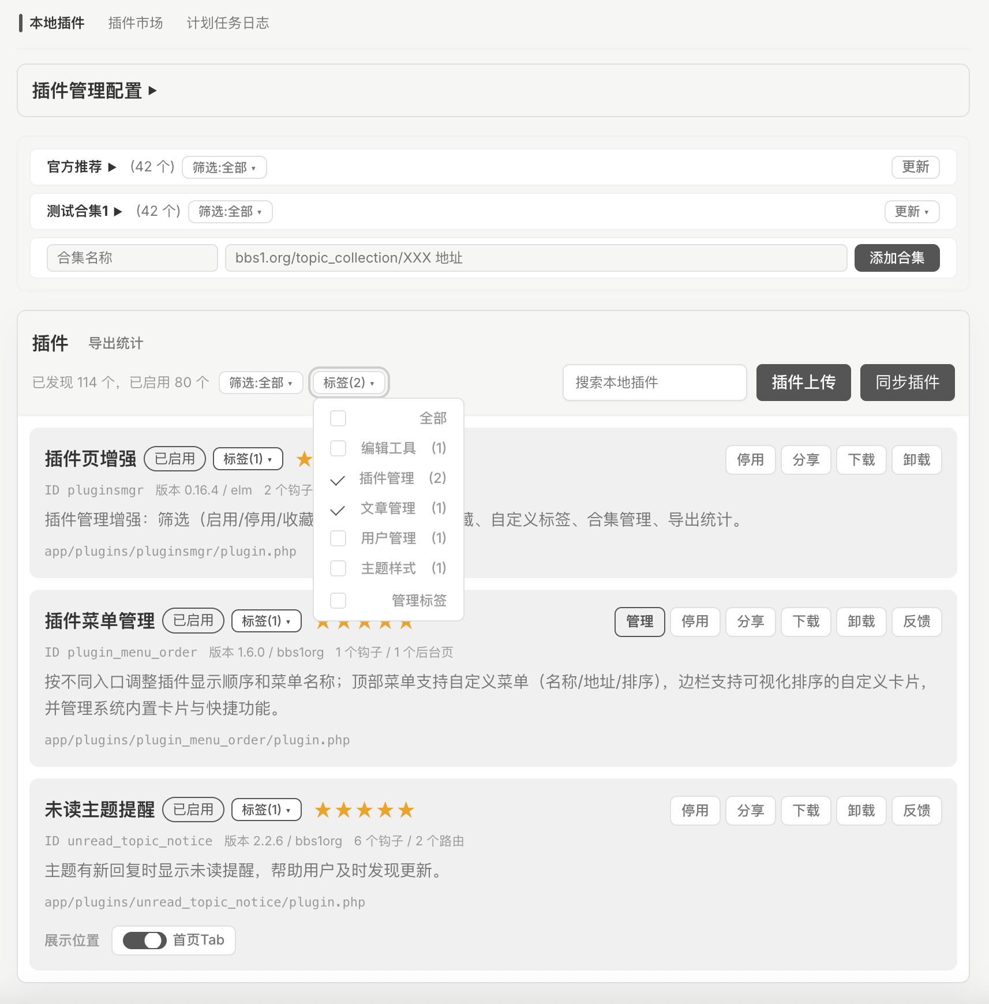The height and width of the screenshot is (1004, 989).
Task: Check the 用户管理 tag checkbox
Action: [338, 538]
